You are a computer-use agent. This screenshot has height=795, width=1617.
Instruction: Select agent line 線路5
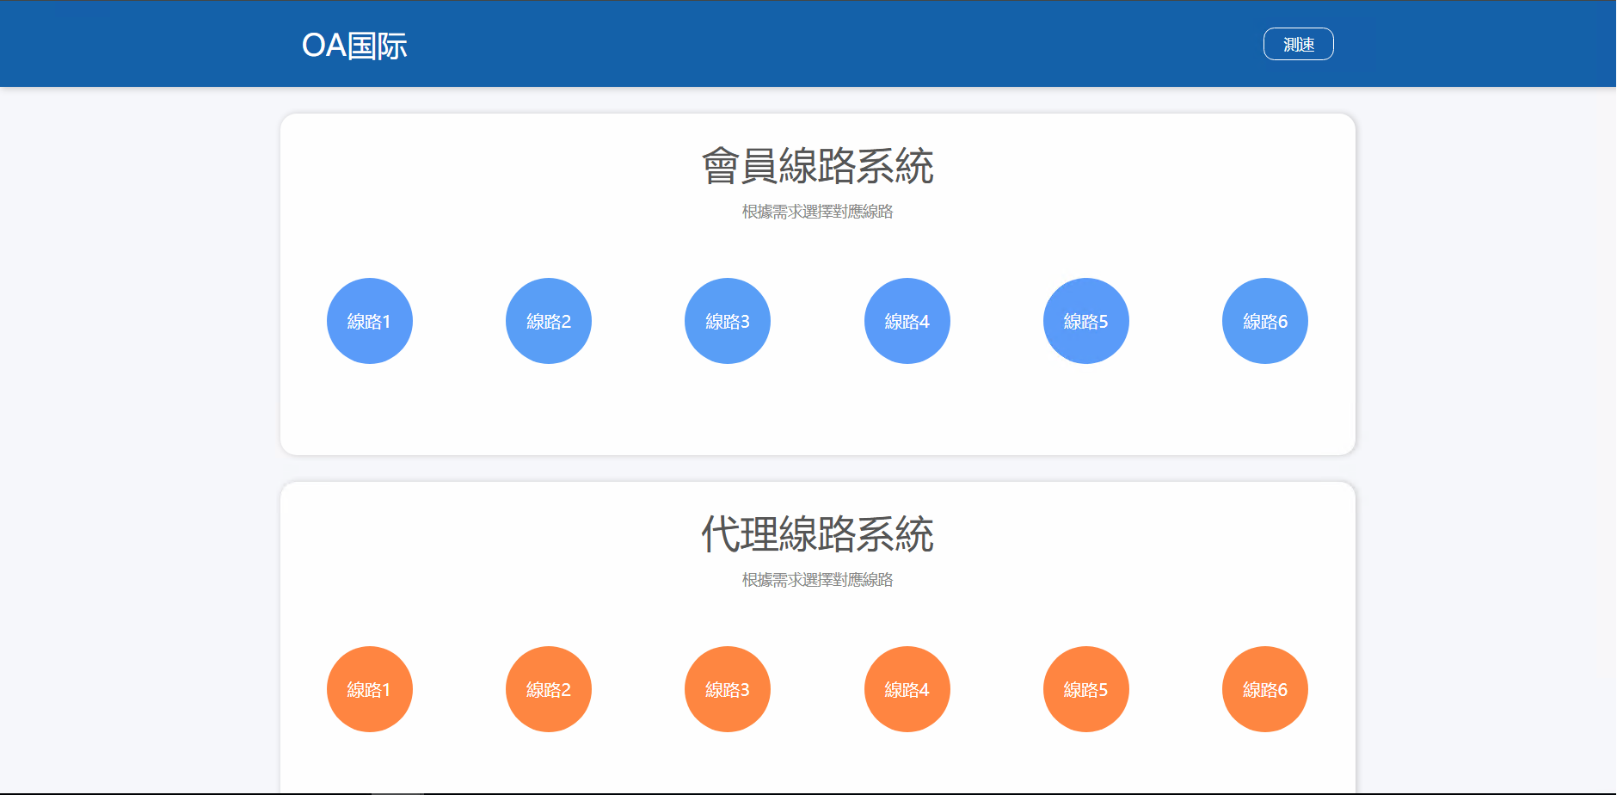pos(1085,688)
